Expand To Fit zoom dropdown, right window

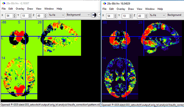coord(157,15)
